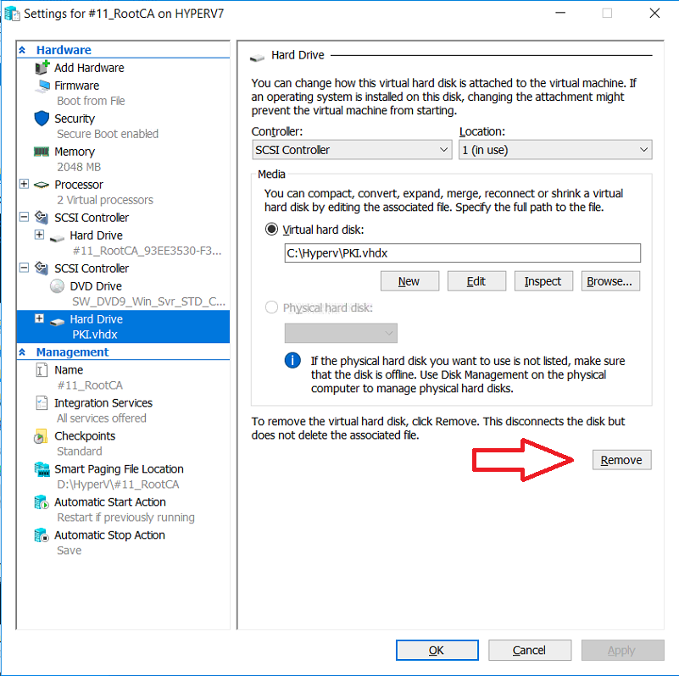The height and width of the screenshot is (676, 679).
Task: Click 'Restart if previously running' text
Action: tap(126, 518)
